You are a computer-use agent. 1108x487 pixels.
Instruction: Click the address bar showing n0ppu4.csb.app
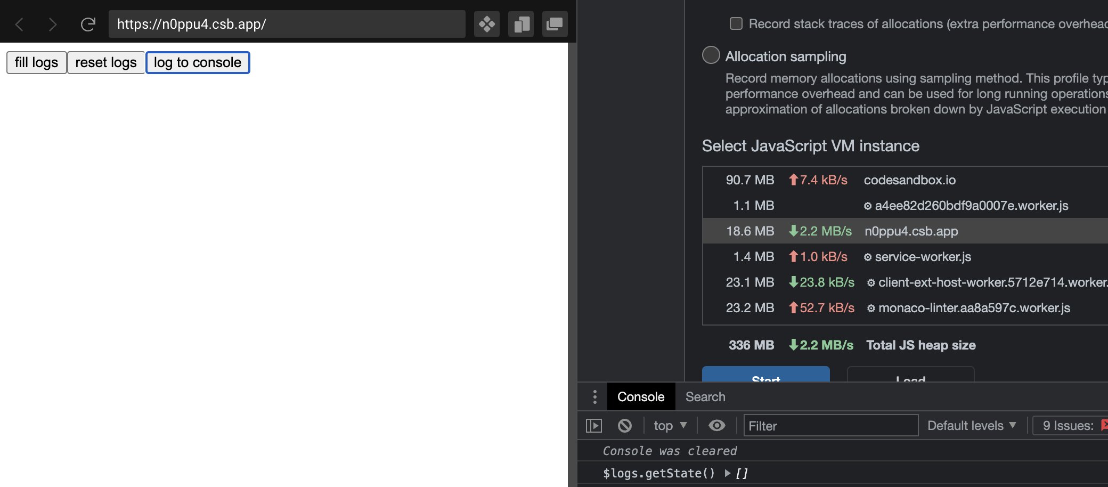click(287, 24)
